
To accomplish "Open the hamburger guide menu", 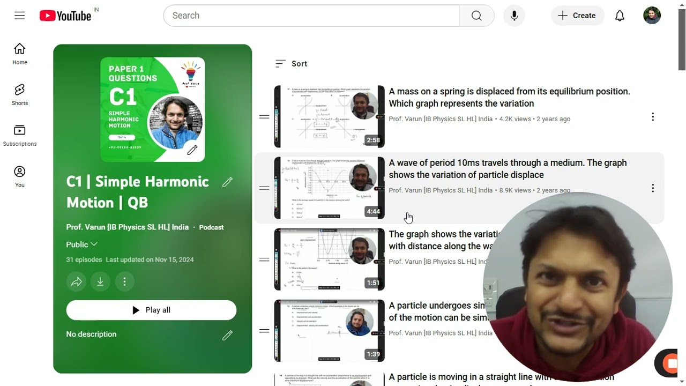I will click(20, 16).
